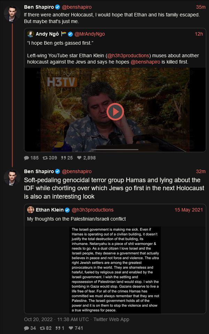Click Ben Shapiro avatar on first tweet
The height and width of the screenshot is (334, 209).
12,13
